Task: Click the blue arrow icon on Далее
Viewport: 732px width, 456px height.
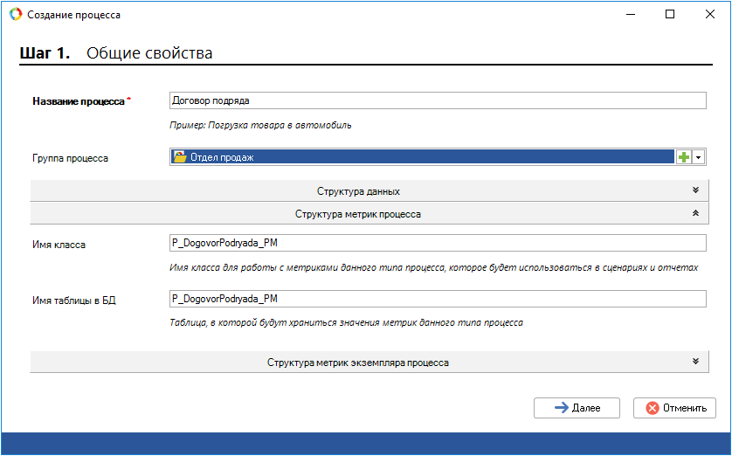Action: tap(562, 408)
